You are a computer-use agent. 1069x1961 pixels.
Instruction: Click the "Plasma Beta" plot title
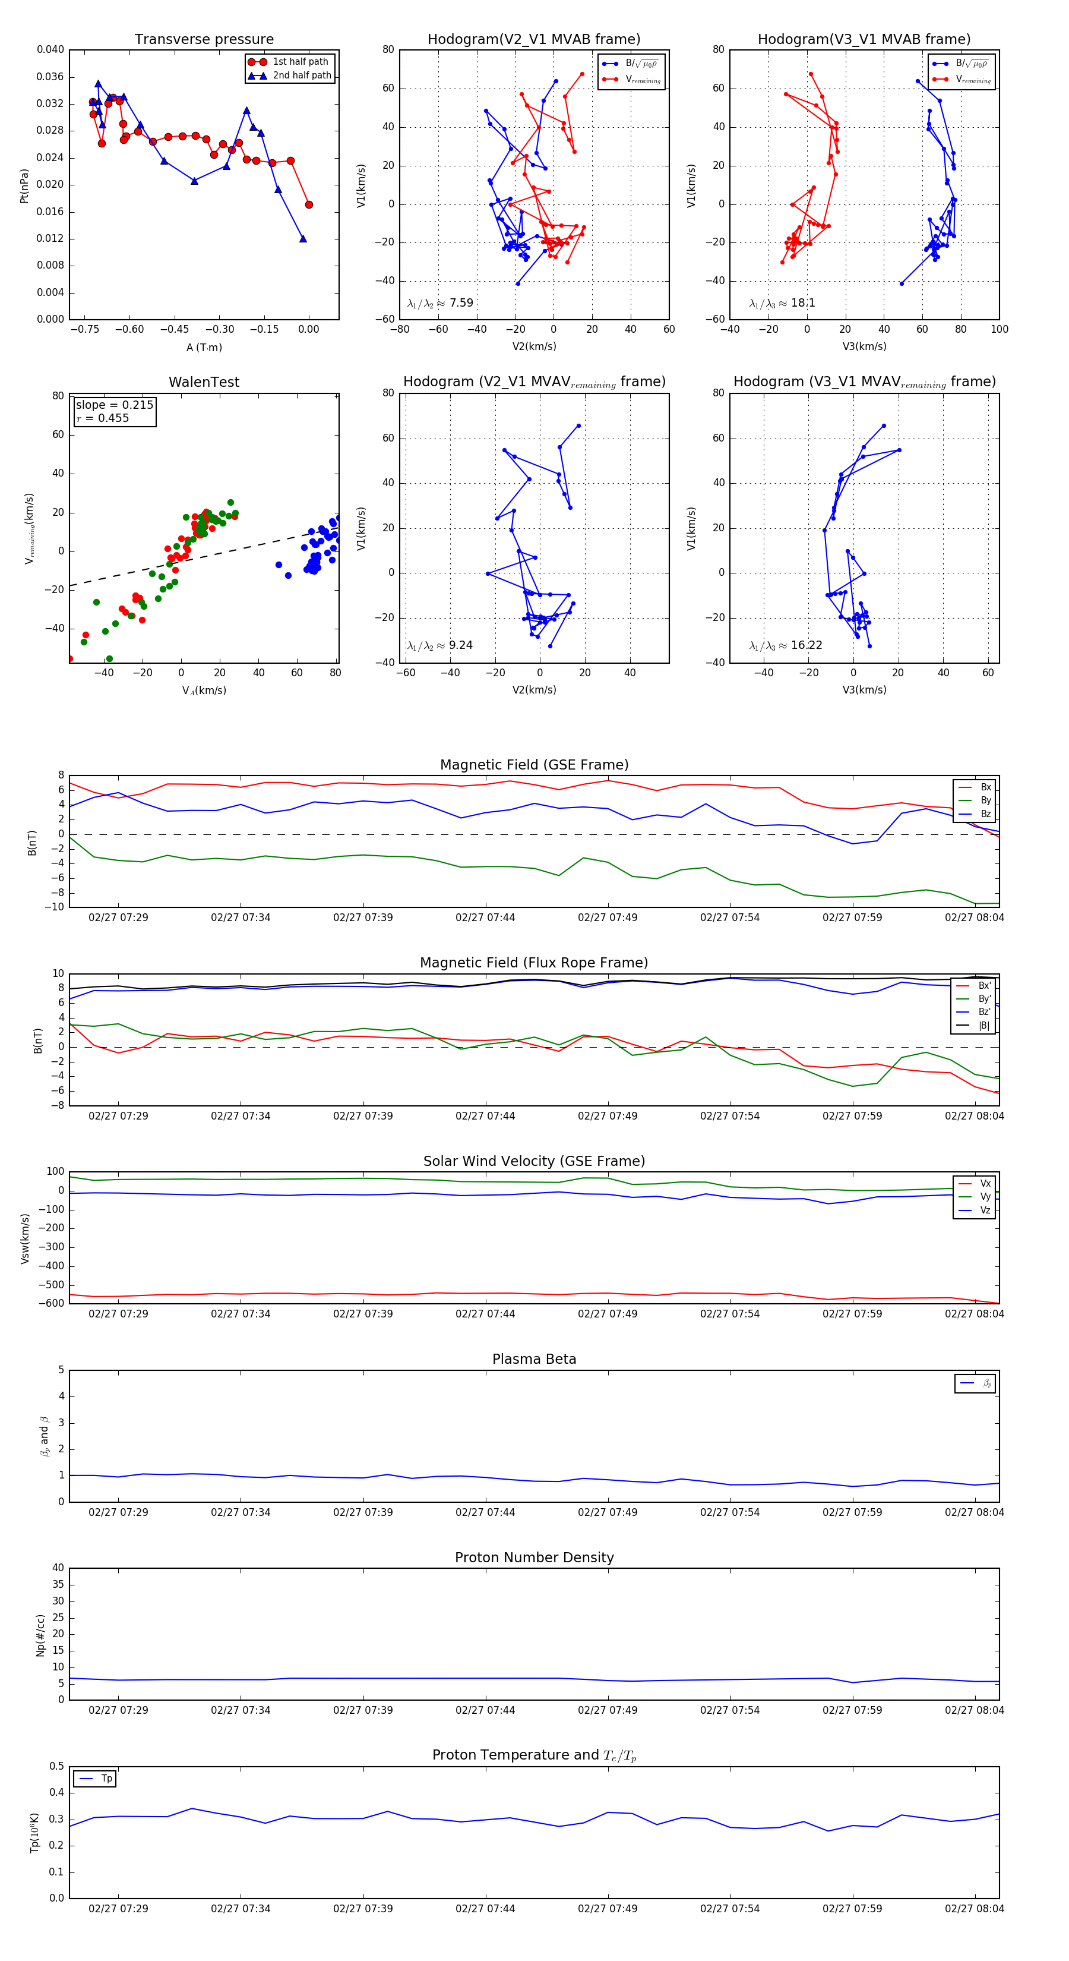pyautogui.click(x=534, y=1360)
